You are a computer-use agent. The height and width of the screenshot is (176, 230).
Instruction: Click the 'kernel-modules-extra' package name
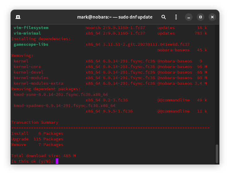click(x=38, y=83)
